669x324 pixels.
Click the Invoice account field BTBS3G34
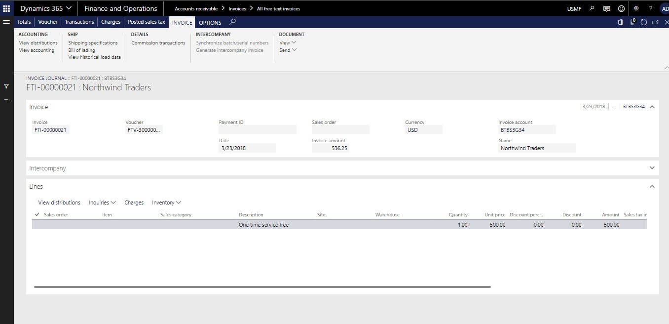527,130
